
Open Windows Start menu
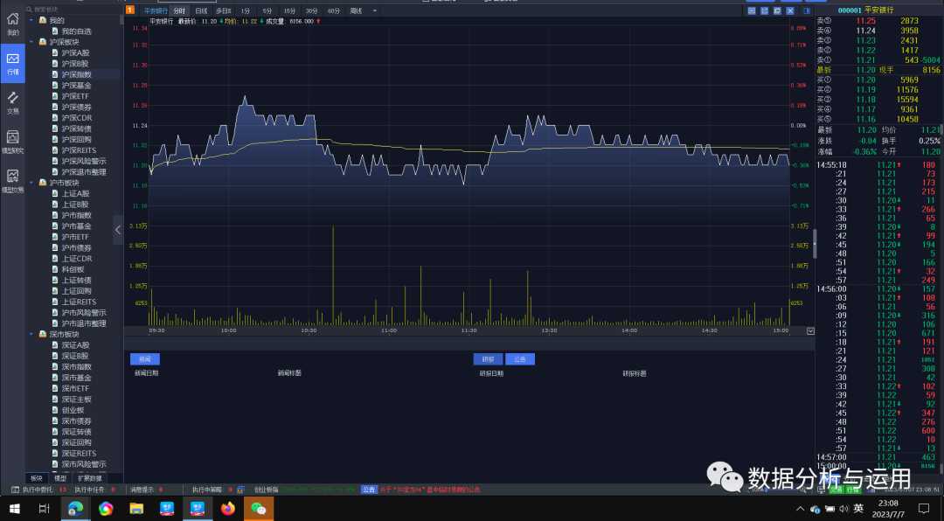[x=15, y=509]
